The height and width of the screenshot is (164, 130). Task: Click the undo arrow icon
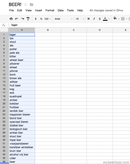[x=17, y=19]
